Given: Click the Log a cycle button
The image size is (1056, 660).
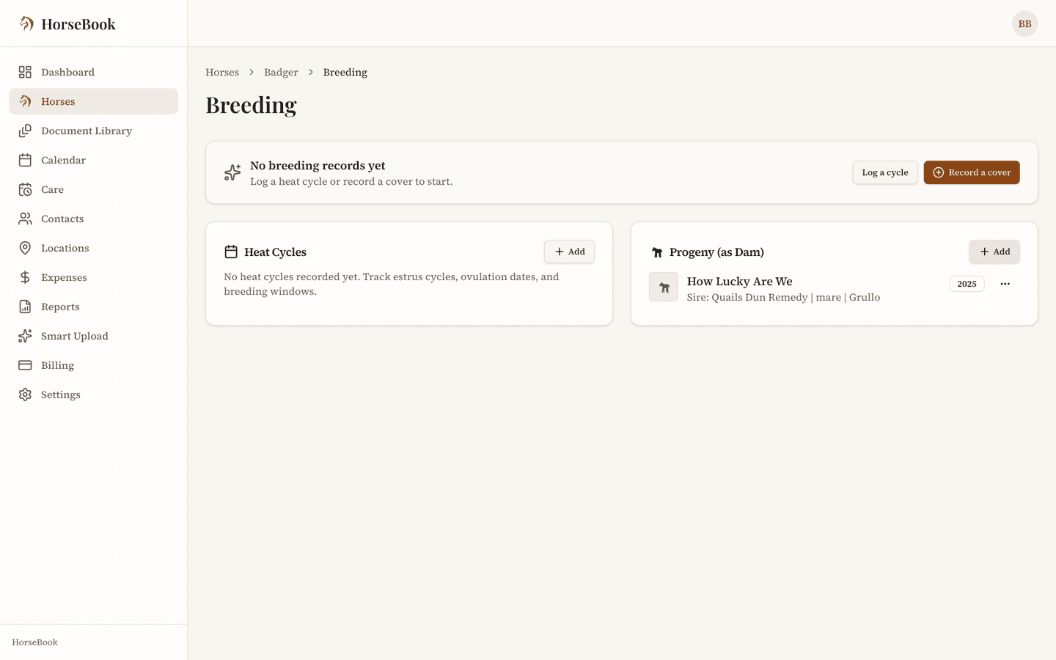Looking at the screenshot, I should [884, 172].
